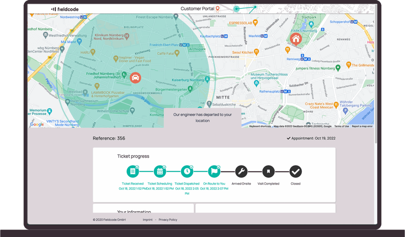
Task: Open the Privacy Policy link
Action: tap(168, 220)
